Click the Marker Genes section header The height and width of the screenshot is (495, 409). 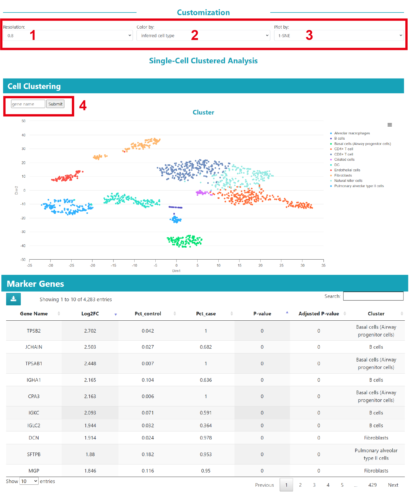204,283
